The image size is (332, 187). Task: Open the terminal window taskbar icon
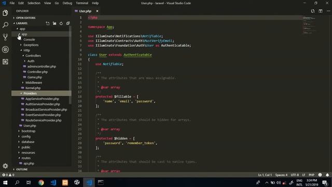[x=101, y=182]
